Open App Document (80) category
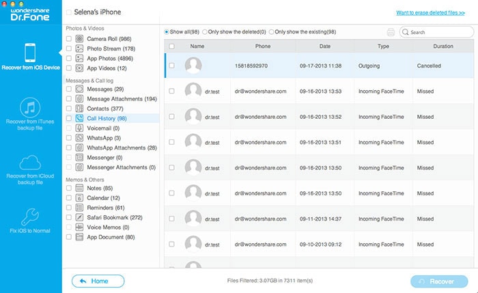This screenshot has width=478, height=293. [x=111, y=237]
